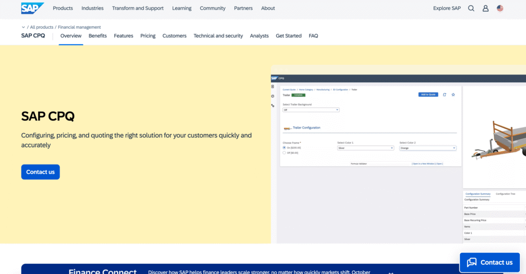
Task: Open the user account profile icon
Action: (x=485, y=8)
